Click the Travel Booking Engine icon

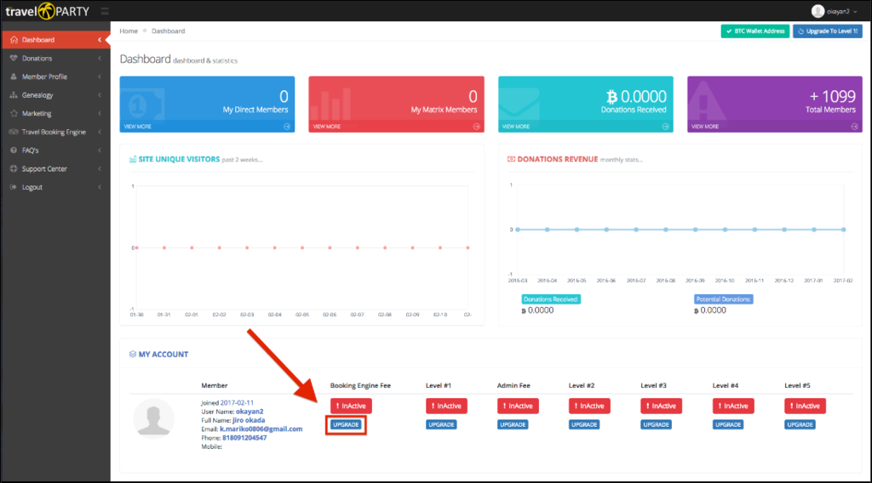coord(14,132)
